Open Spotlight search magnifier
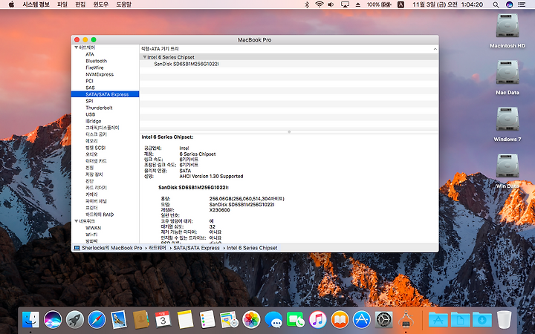This screenshot has height=334, width=535. tap(496, 4)
